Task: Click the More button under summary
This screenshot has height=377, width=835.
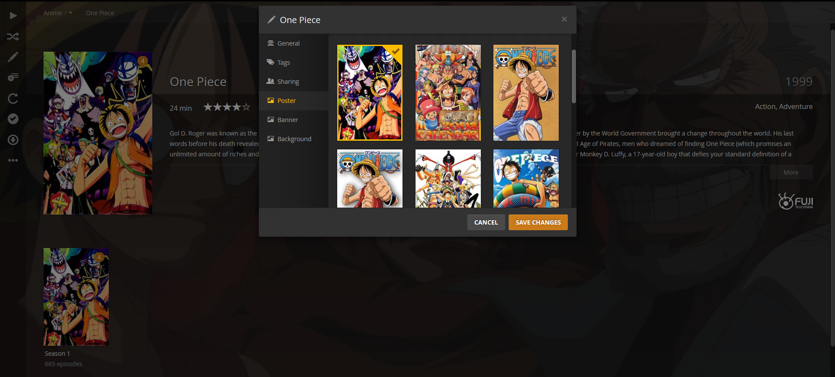Action: [x=791, y=172]
